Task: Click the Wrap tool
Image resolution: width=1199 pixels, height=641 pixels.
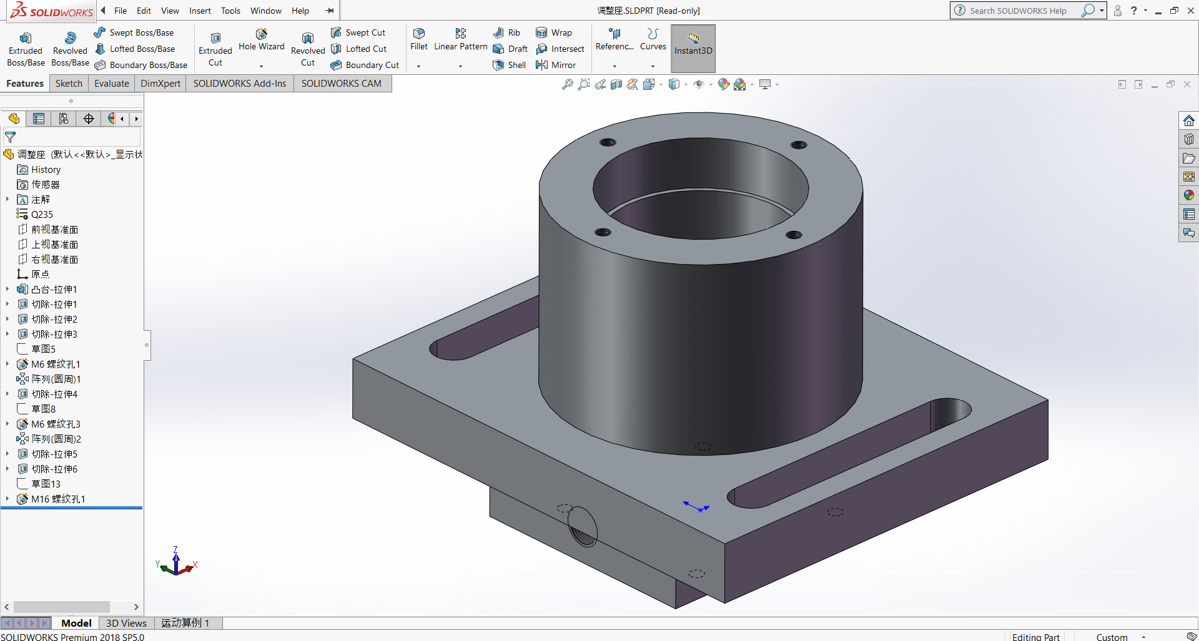Action: (554, 32)
